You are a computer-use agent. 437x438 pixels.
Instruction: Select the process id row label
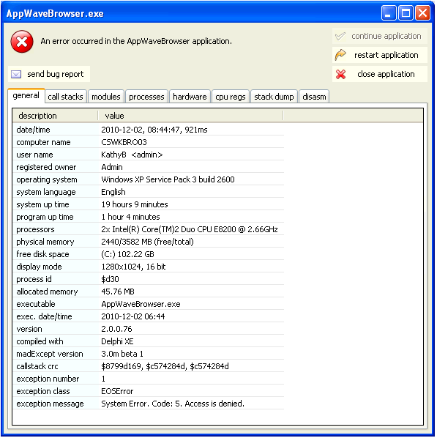click(x=34, y=279)
